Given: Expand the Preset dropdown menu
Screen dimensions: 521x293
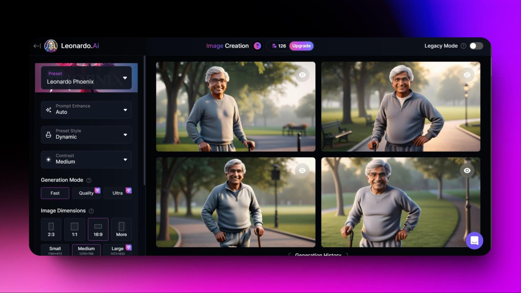Looking at the screenshot, I should coord(125,78).
